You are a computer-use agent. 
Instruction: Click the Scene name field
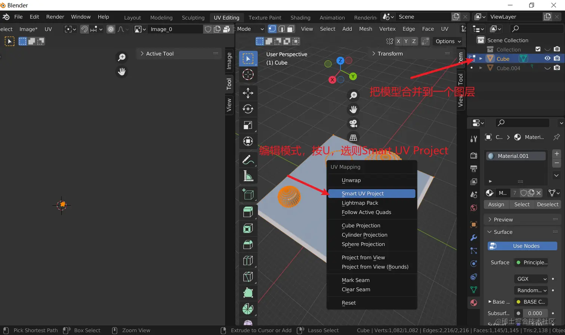(423, 17)
